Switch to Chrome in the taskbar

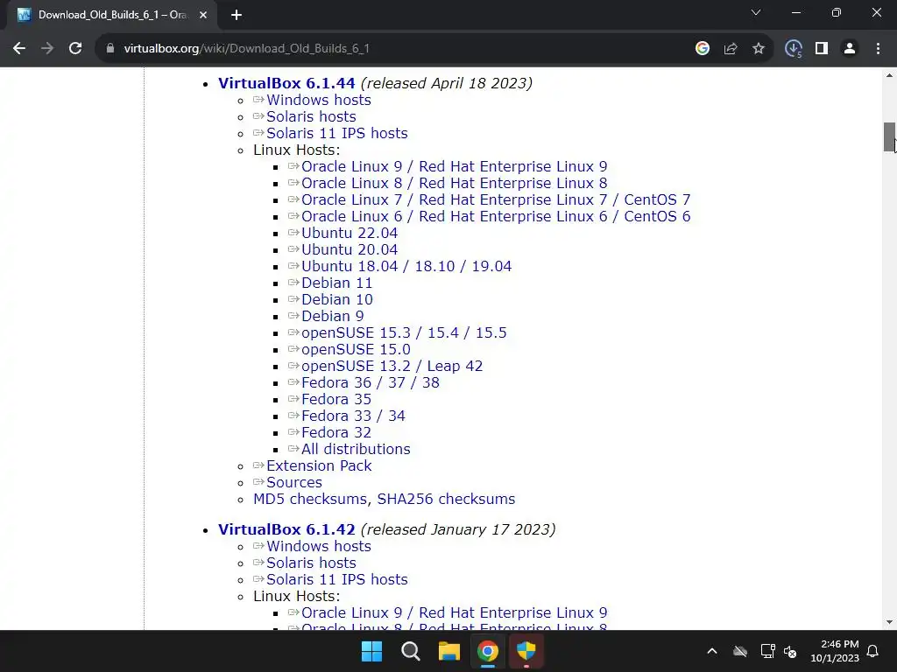pos(488,651)
